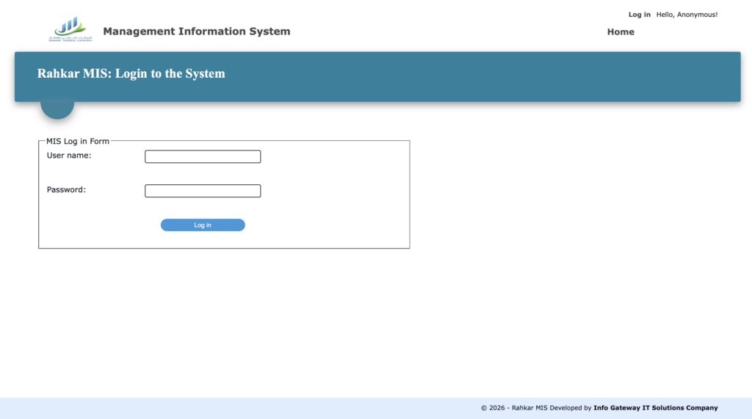Click the 'MIS Log in Form' legend
752x419 pixels.
pos(78,141)
